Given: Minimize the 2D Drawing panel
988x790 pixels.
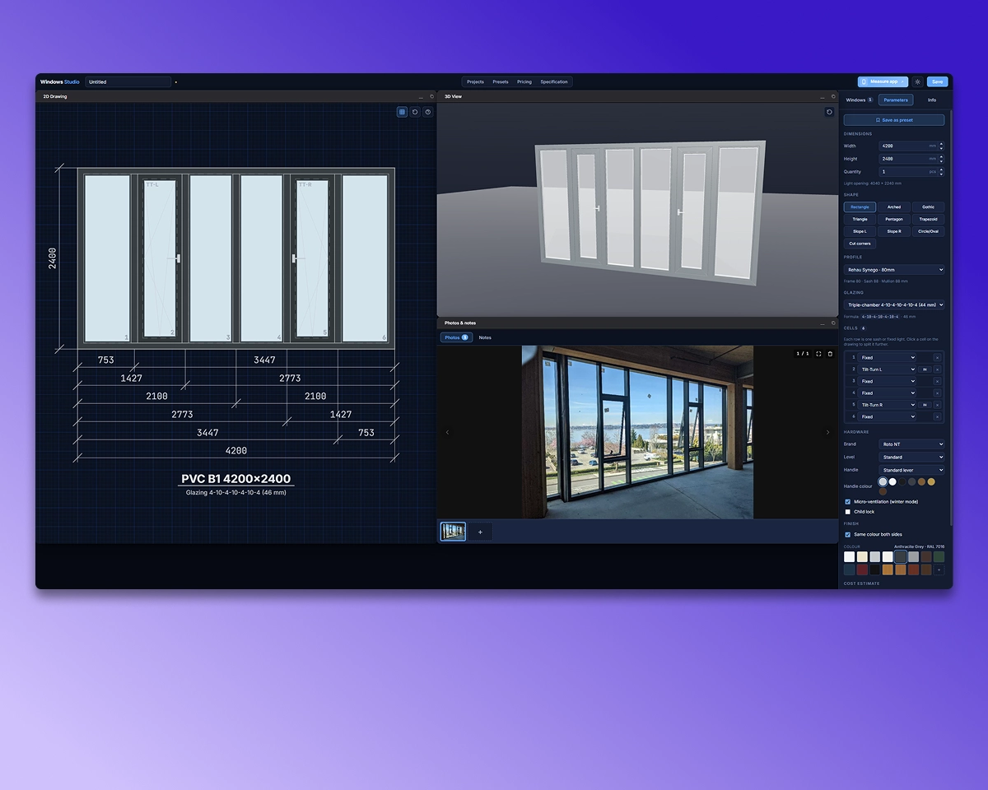Looking at the screenshot, I should [x=421, y=96].
